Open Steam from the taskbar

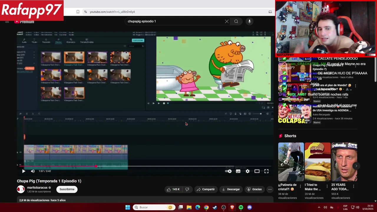tap(215, 207)
